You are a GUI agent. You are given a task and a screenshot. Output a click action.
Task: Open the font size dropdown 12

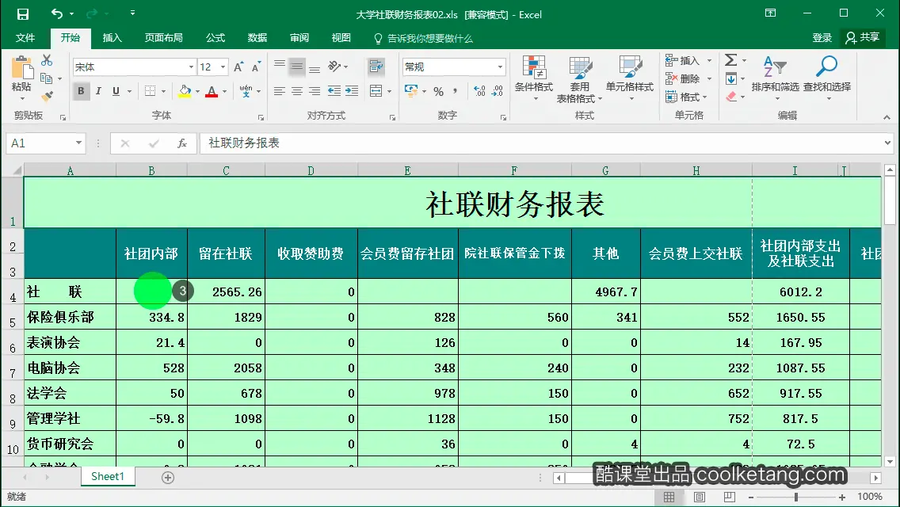223,67
